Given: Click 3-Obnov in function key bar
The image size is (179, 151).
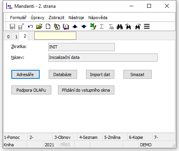Looking at the screenshot, I should point(63,137).
